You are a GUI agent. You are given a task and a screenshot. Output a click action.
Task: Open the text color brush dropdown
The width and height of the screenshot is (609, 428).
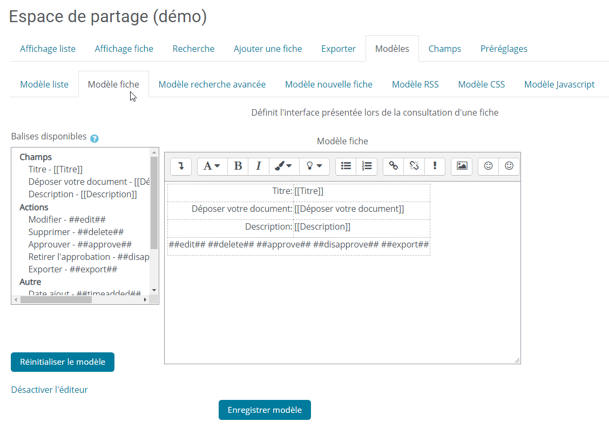pos(283,166)
